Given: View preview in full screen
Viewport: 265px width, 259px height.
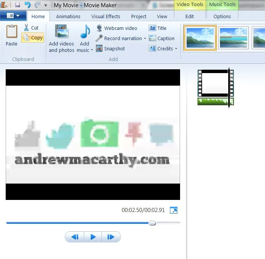Looking at the screenshot, I should [174, 210].
